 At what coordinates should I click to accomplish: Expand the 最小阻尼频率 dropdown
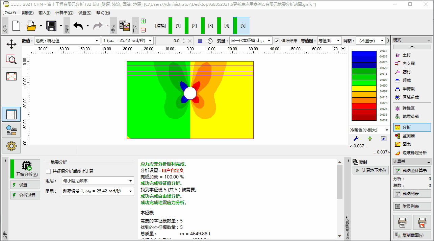coord(98,181)
